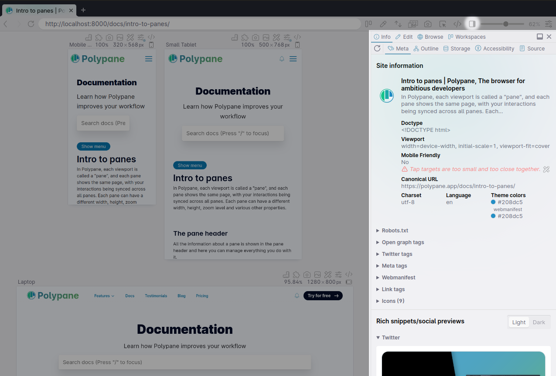
Task: Click notification bell in Small Tablet pane
Action: (282, 59)
